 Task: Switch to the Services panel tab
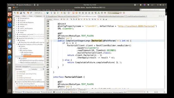click(x=39, y=16)
